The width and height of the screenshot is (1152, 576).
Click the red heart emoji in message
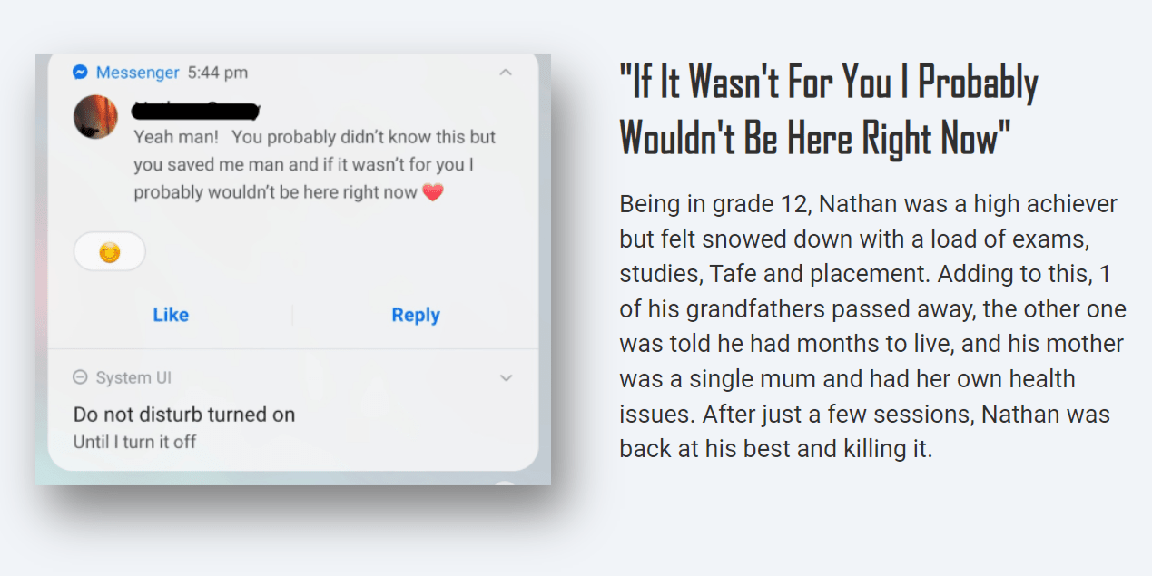click(x=433, y=192)
